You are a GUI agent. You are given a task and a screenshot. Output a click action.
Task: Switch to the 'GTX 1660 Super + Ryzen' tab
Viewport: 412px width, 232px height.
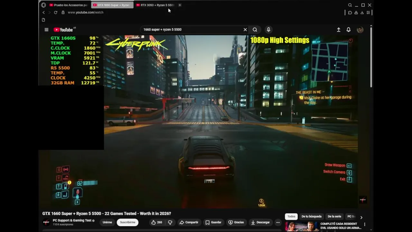112,5
